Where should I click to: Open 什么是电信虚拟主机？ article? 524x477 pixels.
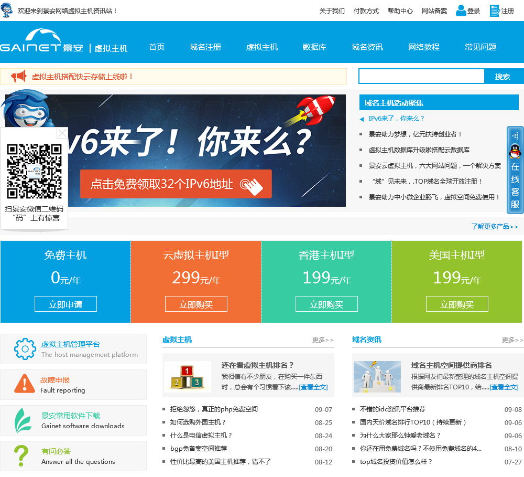point(201,435)
